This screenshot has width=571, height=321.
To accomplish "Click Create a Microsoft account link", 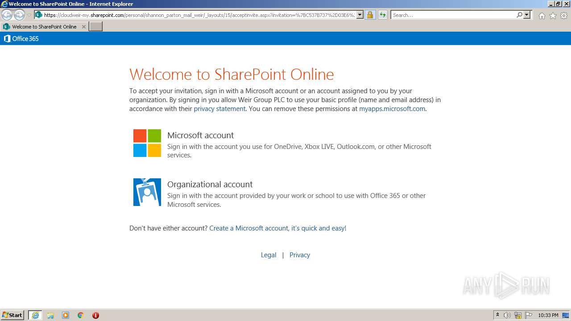I will pyautogui.click(x=277, y=228).
